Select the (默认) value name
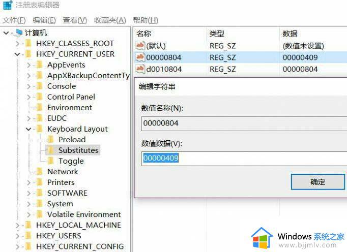 (156, 46)
